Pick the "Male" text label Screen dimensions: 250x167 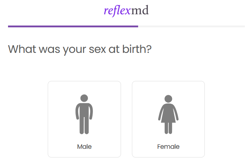[x=84, y=147]
